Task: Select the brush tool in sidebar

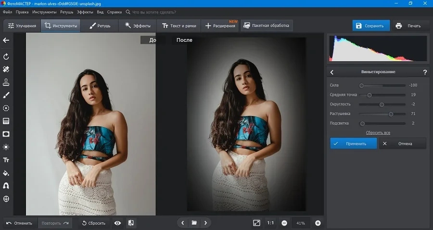Action: pos(6,95)
